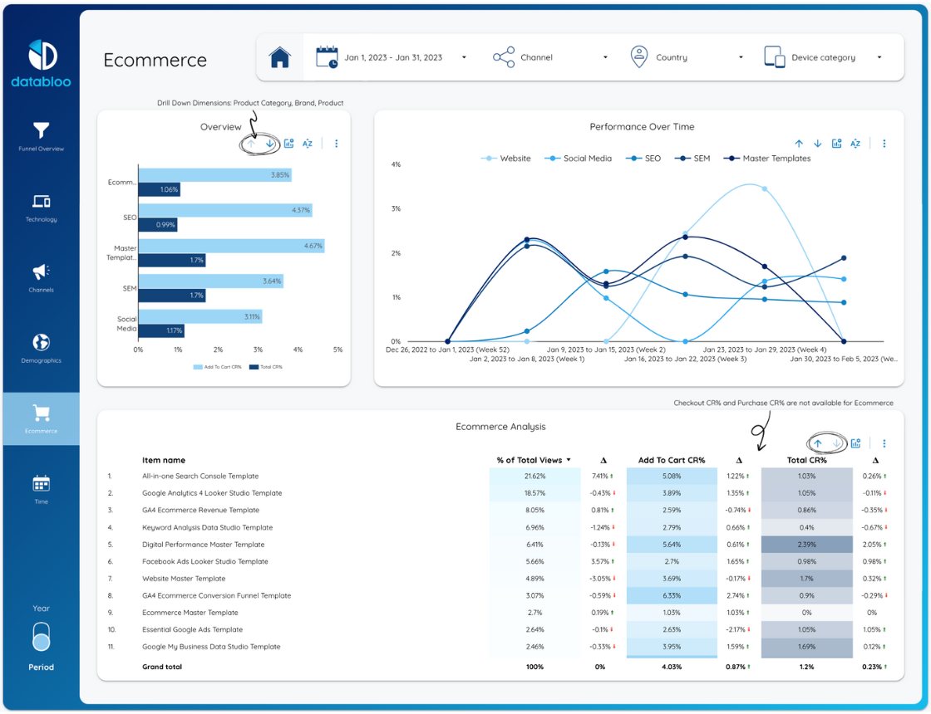Click the Total CR% legend label under Overview
This screenshot has height=714, width=931.
[271, 367]
